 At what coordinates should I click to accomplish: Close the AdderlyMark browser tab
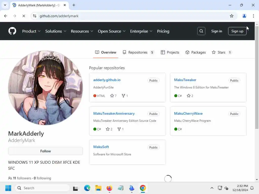tap(65, 5)
